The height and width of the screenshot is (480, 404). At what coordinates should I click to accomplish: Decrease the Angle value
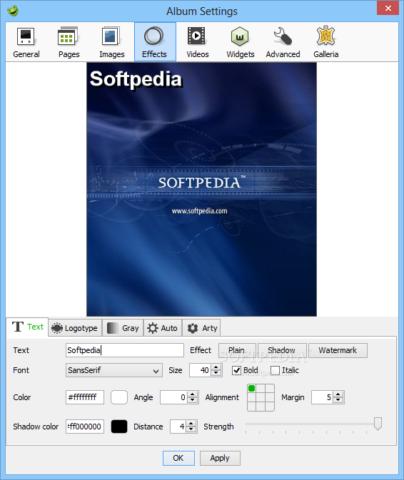tap(193, 400)
